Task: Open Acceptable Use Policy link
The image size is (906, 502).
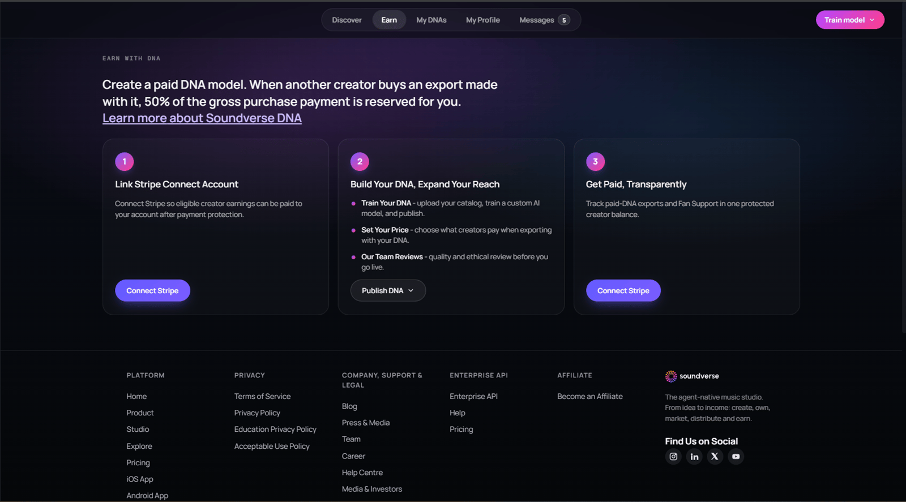Action: click(272, 446)
